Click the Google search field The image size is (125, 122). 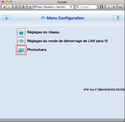(86, 7)
